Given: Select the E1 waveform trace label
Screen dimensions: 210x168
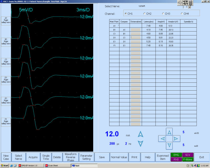Looking at the screenshot, I should point(6,101).
